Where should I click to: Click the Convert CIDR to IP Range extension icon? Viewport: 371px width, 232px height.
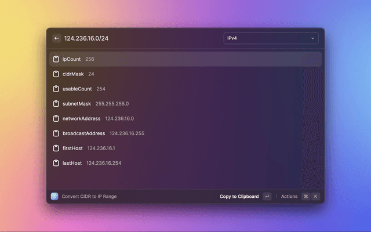54,197
